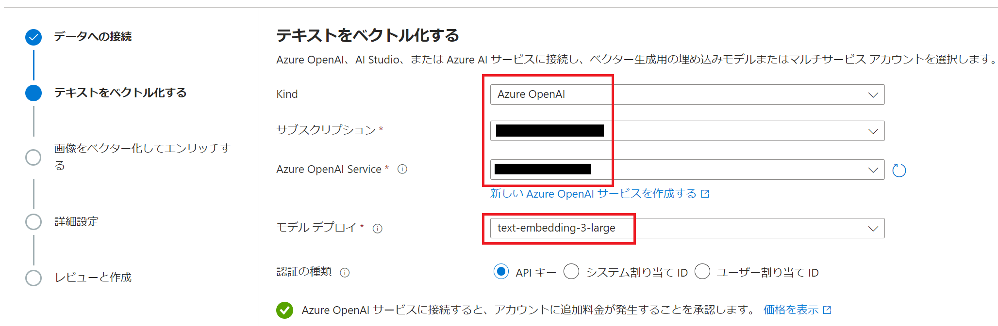The image size is (998, 326).
Task: Click the circle for 詳細設定 step
Action: pos(33,222)
